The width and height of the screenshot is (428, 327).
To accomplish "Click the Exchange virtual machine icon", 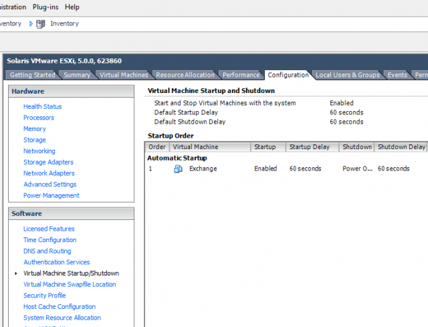I will 178,169.
